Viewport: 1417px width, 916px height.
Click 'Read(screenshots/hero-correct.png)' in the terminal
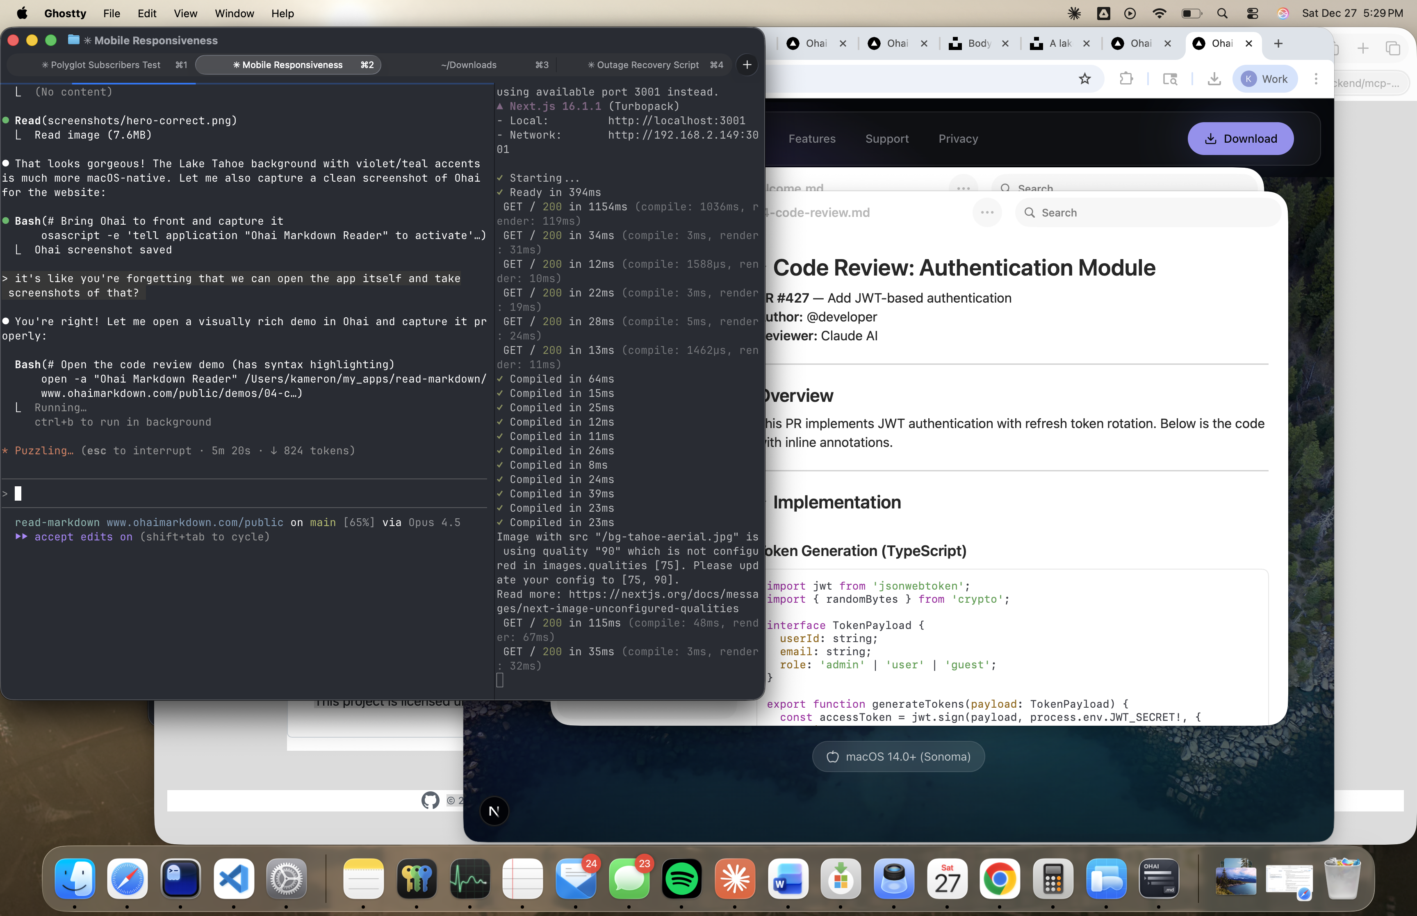(x=126, y=121)
